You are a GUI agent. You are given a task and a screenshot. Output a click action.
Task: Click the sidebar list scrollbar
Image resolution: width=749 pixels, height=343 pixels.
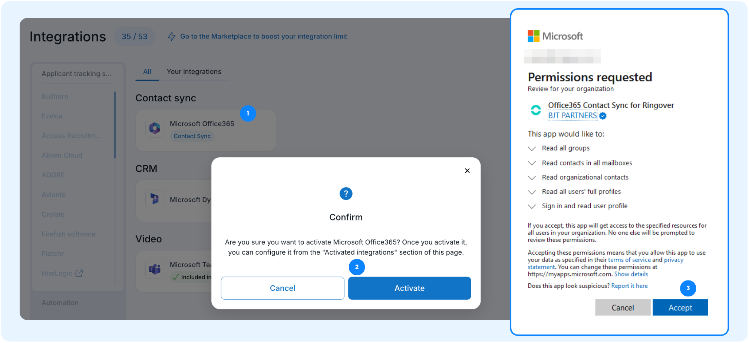click(x=115, y=125)
